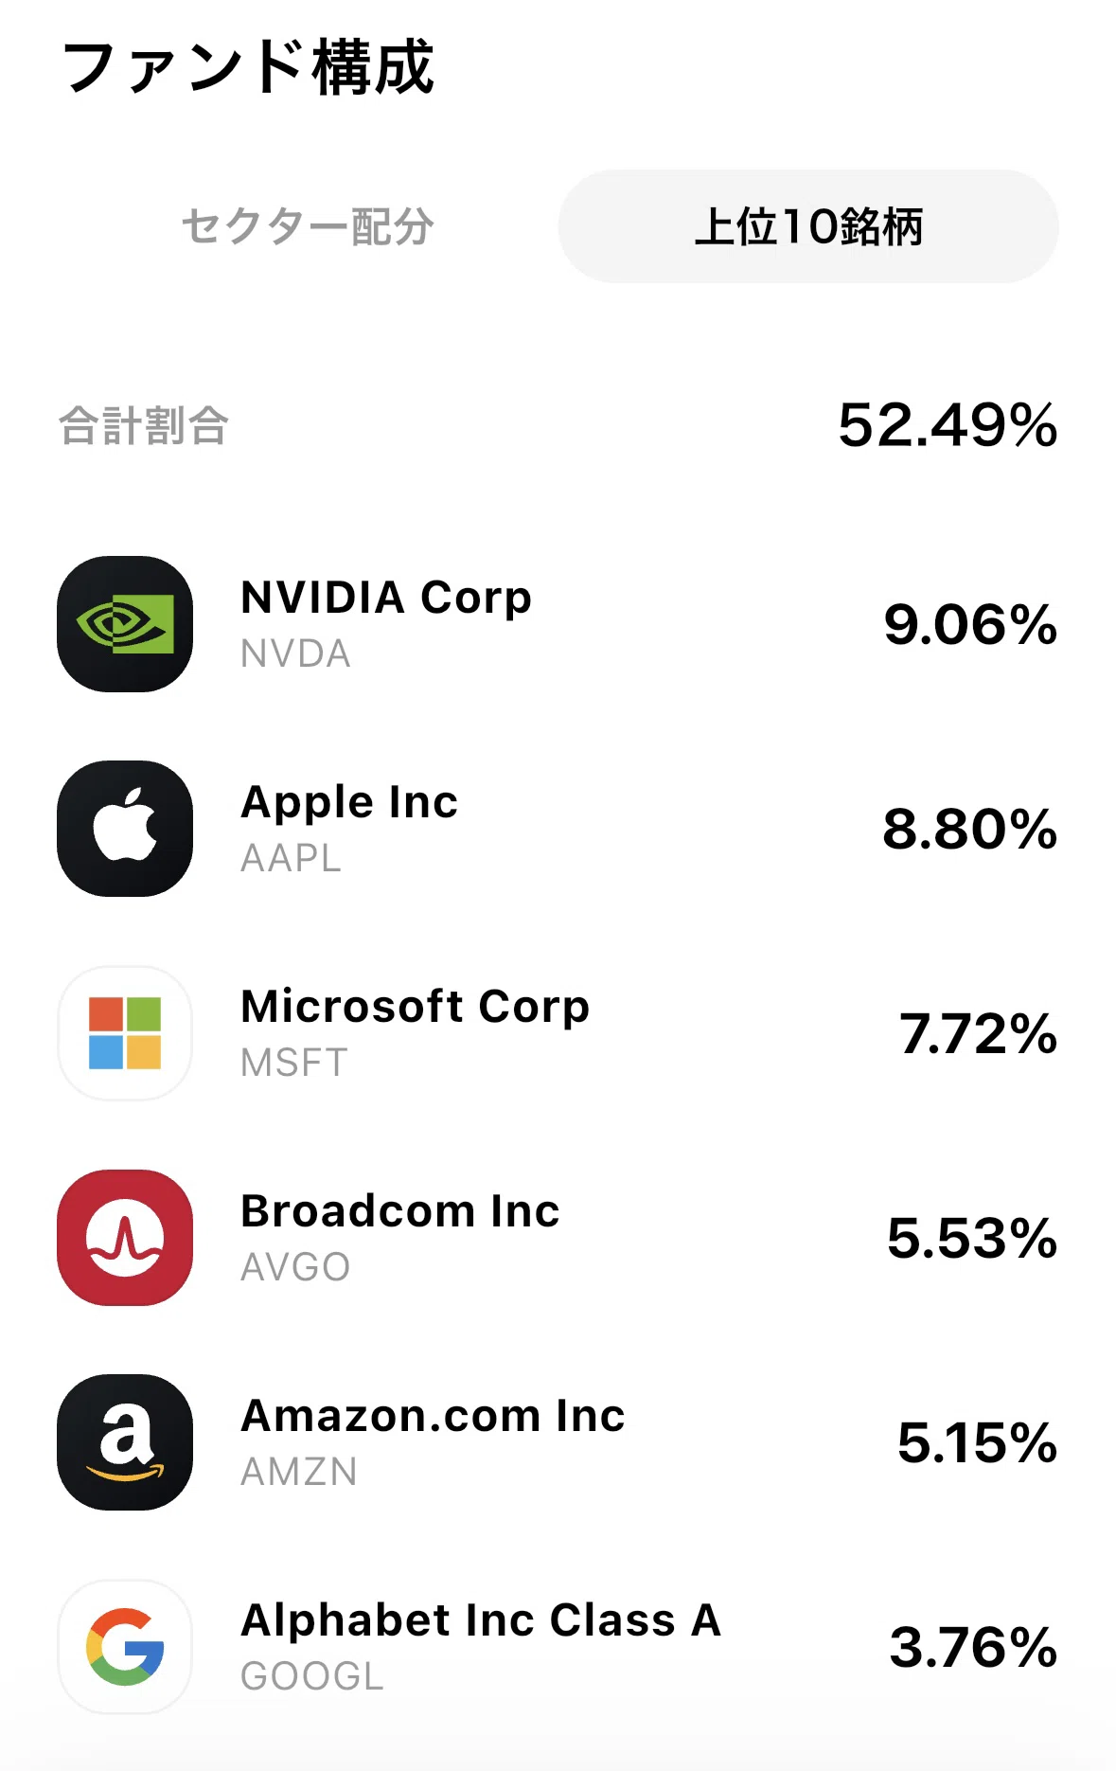This screenshot has height=1771, width=1116.
Task: Tap the red Broadcom logo icon
Action: (125, 1238)
